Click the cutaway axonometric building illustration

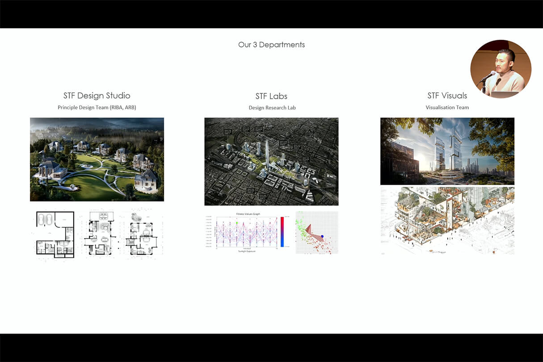coord(447,221)
